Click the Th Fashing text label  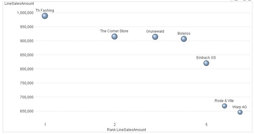click(x=45, y=10)
